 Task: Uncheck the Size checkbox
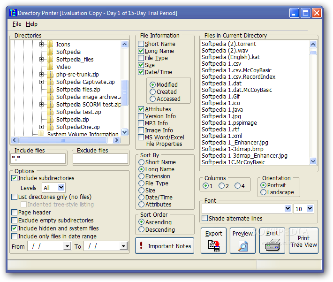point(141,65)
